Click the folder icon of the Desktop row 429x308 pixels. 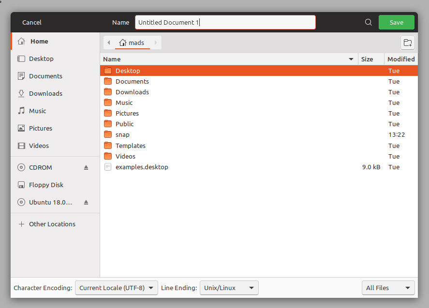click(x=108, y=71)
